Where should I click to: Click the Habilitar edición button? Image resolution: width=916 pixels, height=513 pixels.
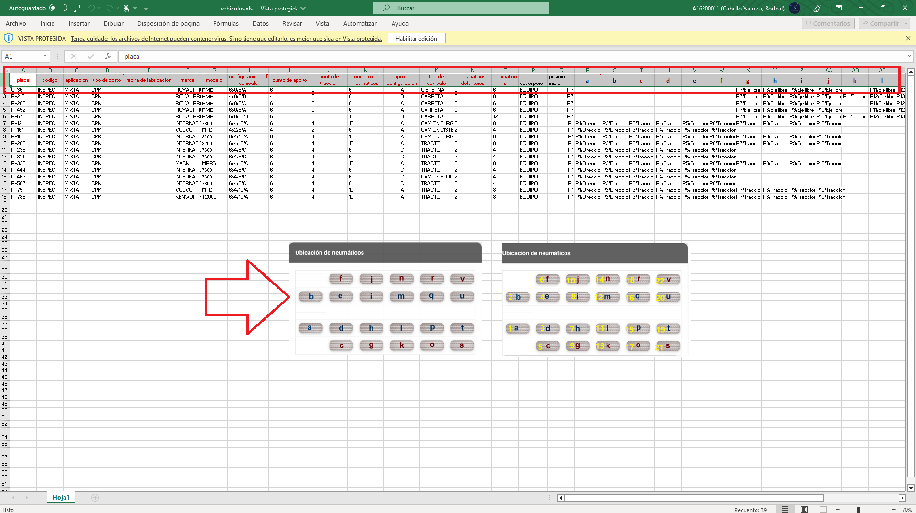416,38
